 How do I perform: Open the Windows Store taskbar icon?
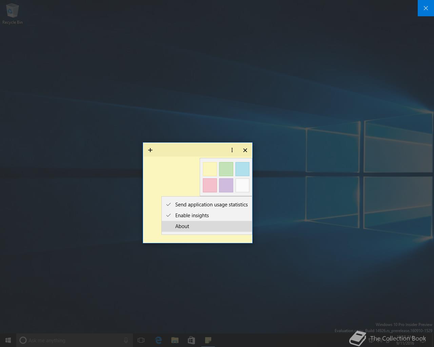point(192,340)
